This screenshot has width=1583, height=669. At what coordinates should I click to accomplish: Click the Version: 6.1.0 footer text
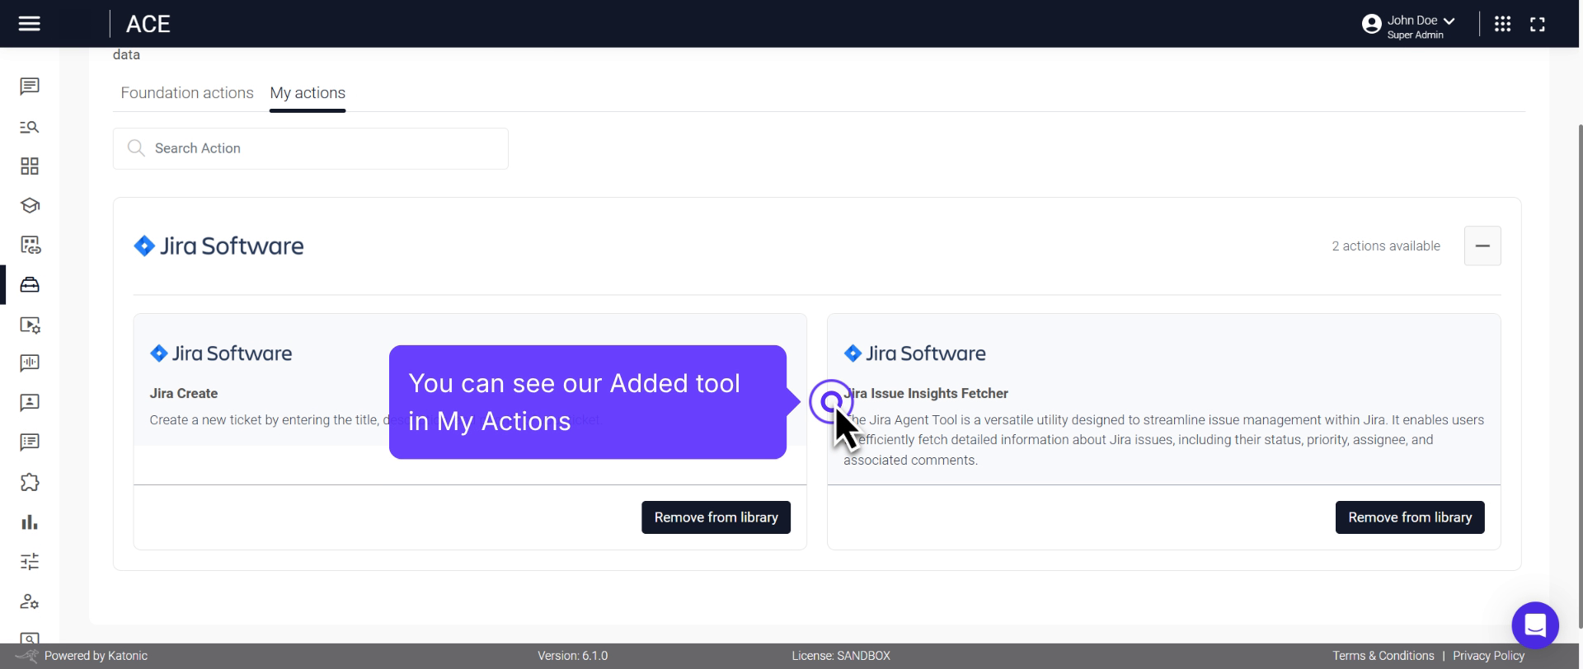pyautogui.click(x=573, y=656)
